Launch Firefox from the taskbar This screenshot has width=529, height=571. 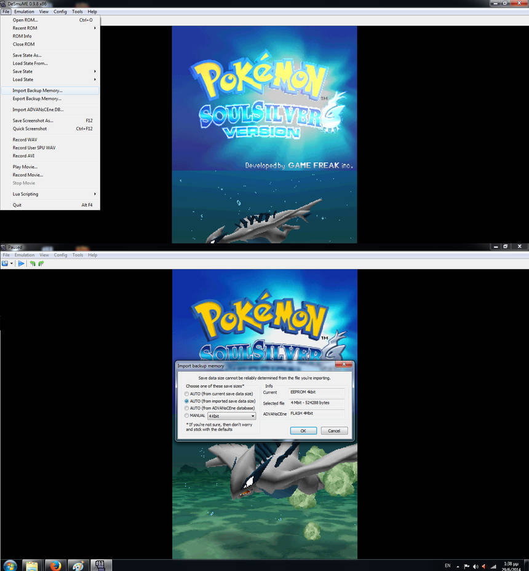click(x=55, y=566)
